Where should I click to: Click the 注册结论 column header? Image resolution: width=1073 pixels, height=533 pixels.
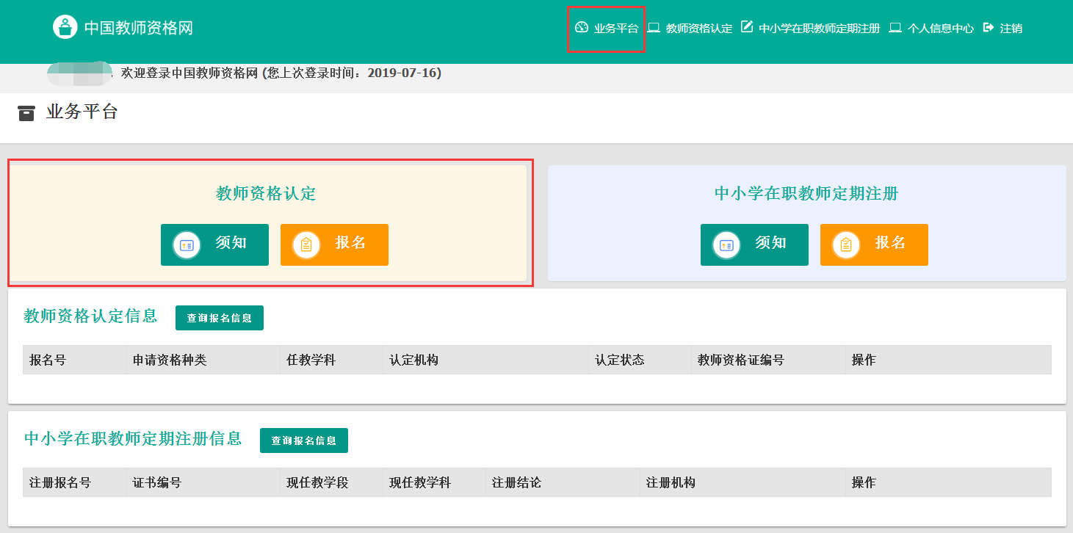click(x=517, y=483)
